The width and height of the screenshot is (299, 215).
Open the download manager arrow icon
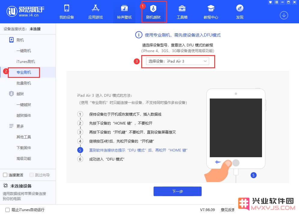[284, 15]
